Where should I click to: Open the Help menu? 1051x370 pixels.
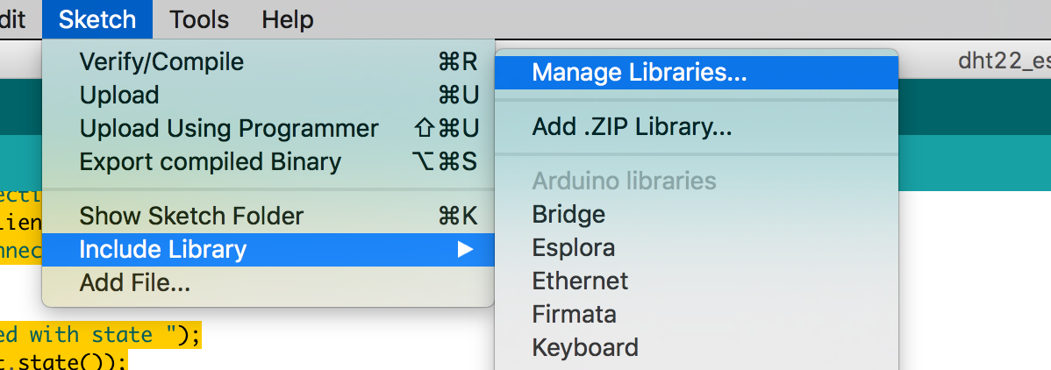(x=287, y=18)
